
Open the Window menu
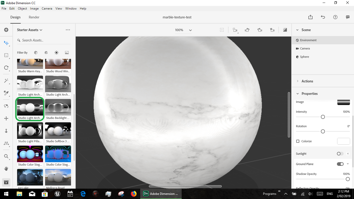click(71, 9)
